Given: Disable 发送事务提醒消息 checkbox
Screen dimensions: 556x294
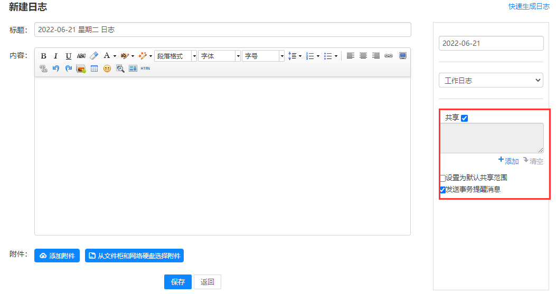Looking at the screenshot, I should click(442, 190).
